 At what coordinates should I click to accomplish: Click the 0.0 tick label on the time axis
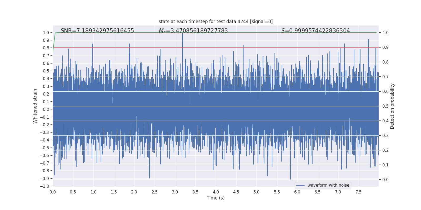coord(53,192)
